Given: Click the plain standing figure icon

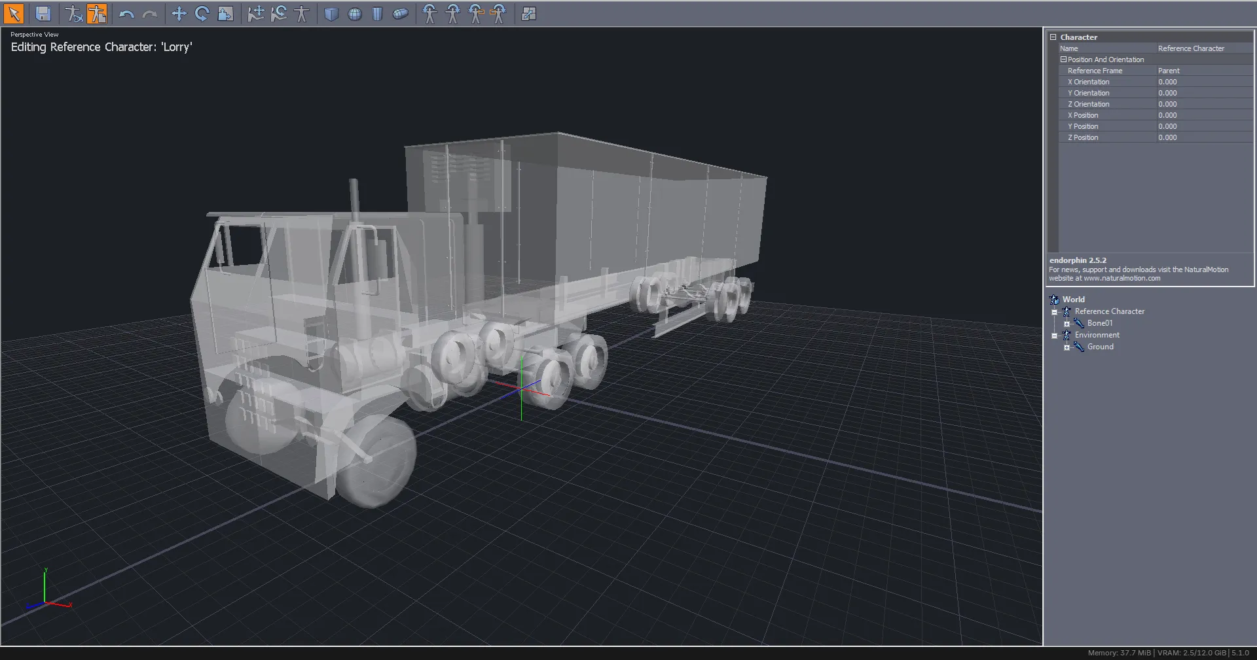Looking at the screenshot, I should 302,14.
